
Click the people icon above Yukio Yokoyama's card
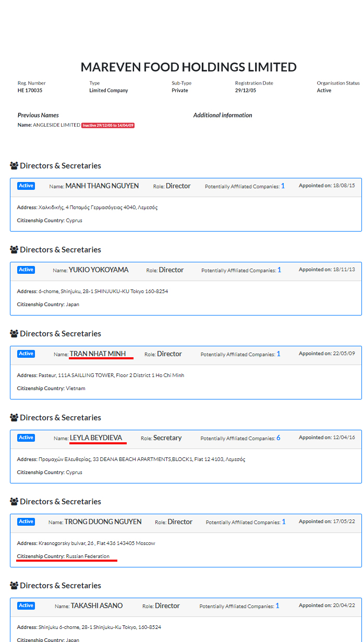[x=14, y=250]
